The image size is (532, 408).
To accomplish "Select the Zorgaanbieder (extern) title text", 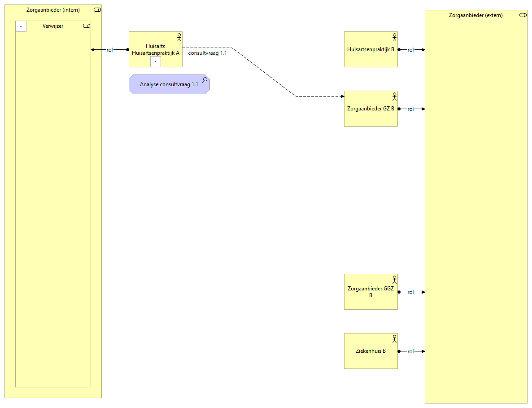I will click(x=475, y=15).
